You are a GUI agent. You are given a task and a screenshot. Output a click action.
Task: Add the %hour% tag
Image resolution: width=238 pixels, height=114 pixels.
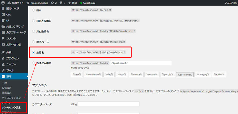[122, 75]
